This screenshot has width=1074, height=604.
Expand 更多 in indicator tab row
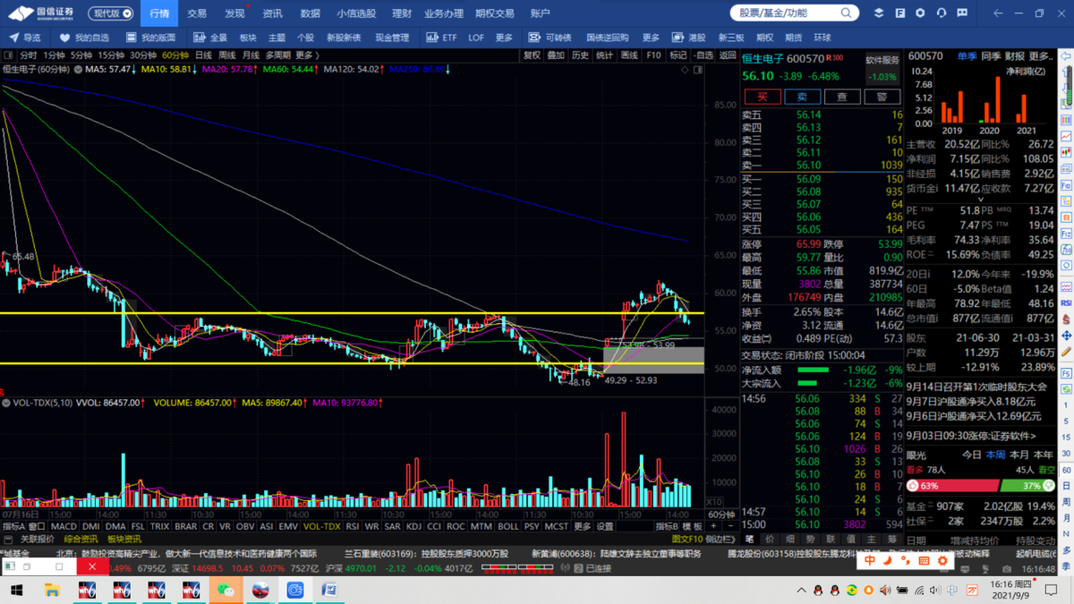tap(583, 527)
